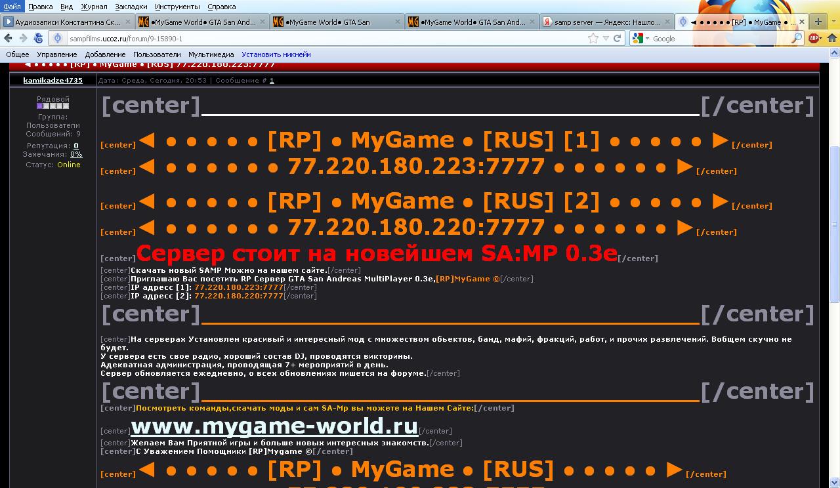Open the Журнал menu
Viewport: 840px width, 488px height.
pos(94,7)
